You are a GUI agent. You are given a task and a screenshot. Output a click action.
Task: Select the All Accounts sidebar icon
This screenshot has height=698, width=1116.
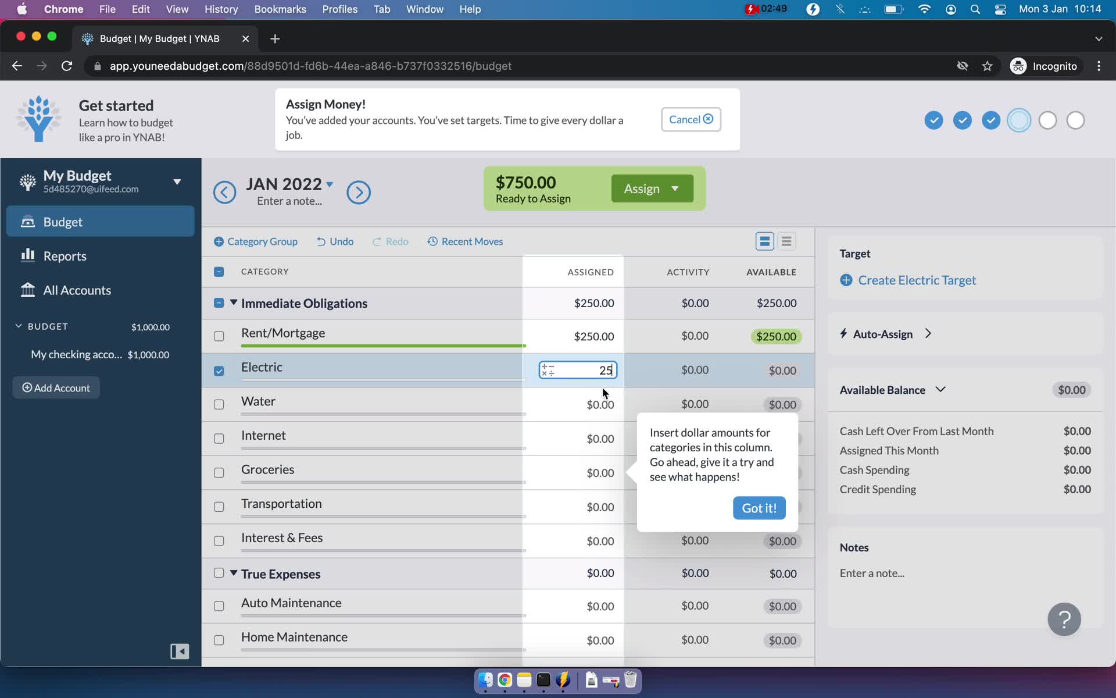[x=27, y=290]
